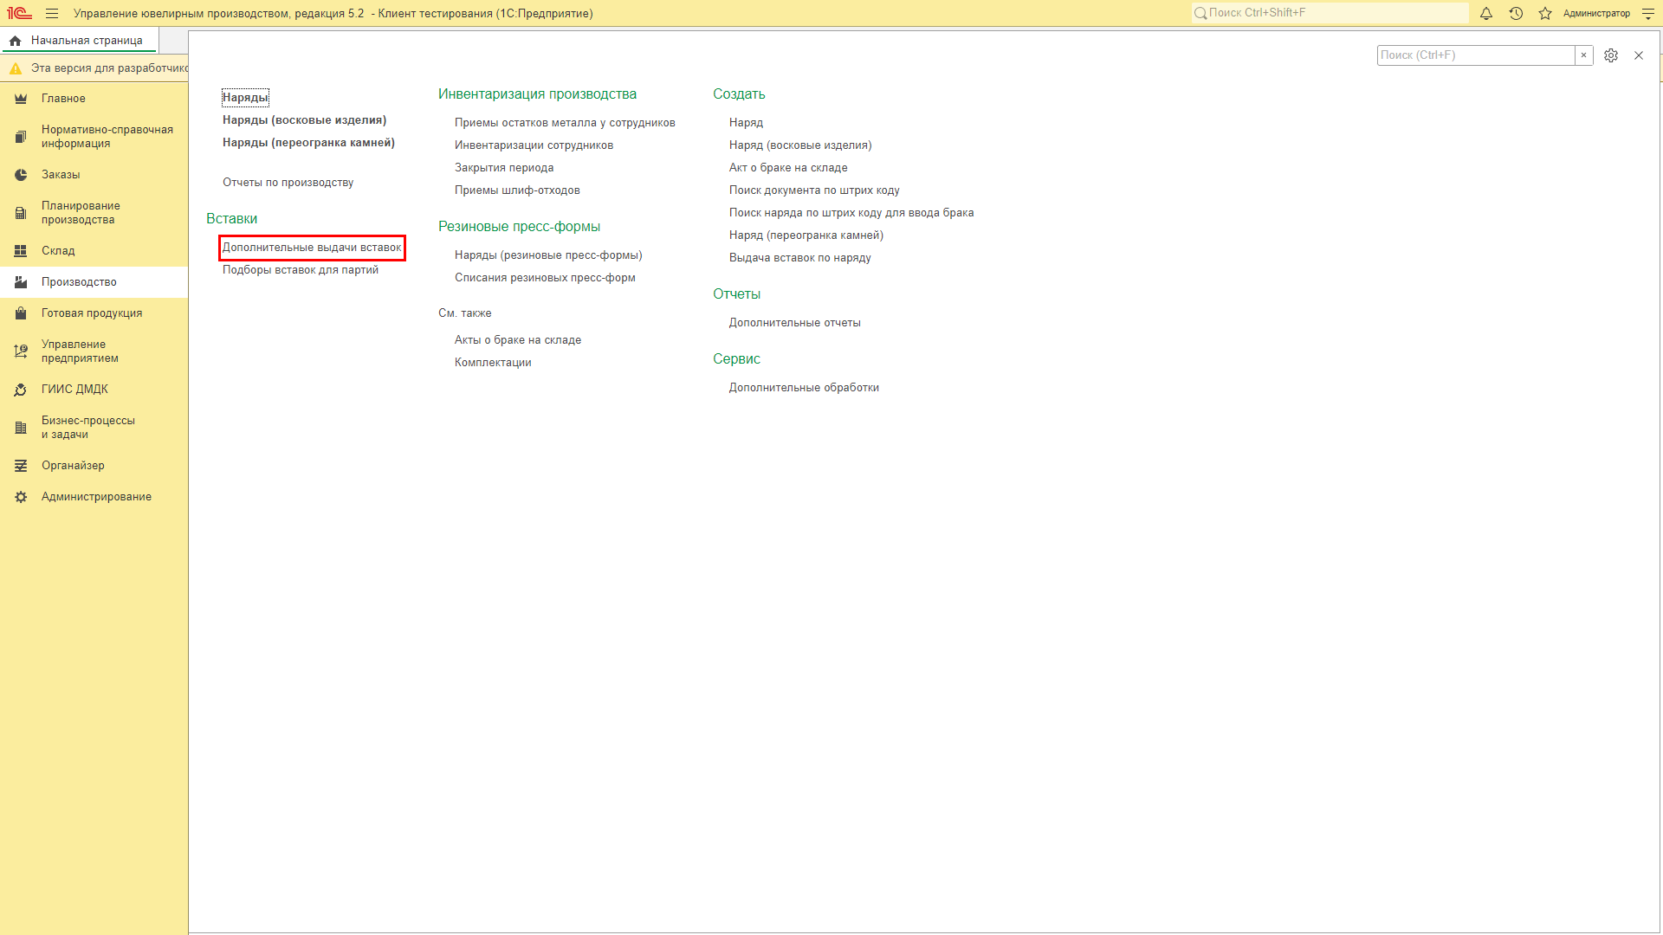Focus the global search field Поиск Ctrl+Shift+F
The width and height of the screenshot is (1663, 935).
click(1330, 13)
